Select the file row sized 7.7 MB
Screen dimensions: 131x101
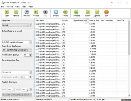[x=82, y=96]
